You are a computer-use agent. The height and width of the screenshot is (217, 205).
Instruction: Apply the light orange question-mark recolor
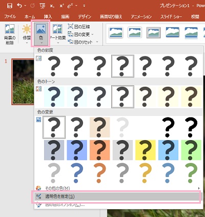[x=100, y=173]
